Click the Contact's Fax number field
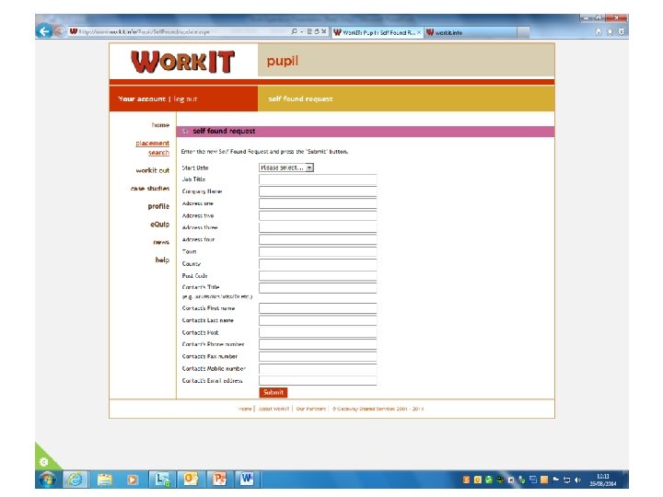The height and width of the screenshot is (497, 663). 318,356
